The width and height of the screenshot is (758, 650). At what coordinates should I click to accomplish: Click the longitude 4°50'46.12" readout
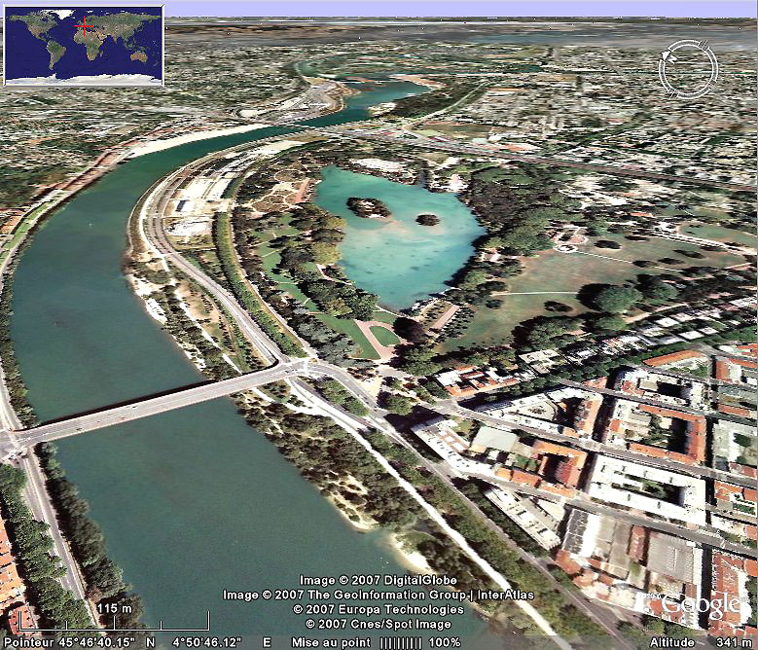click(208, 642)
